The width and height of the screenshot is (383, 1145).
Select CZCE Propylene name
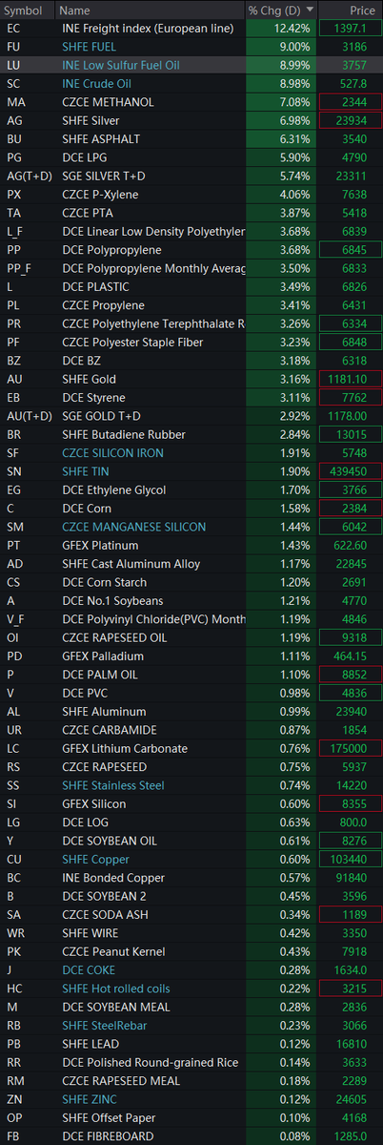(x=104, y=305)
